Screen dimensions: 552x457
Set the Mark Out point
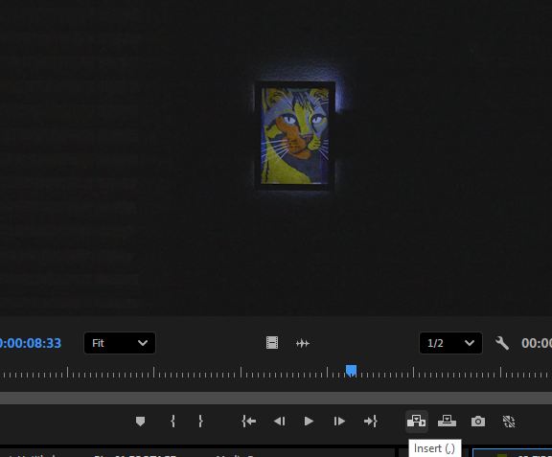[x=200, y=422]
